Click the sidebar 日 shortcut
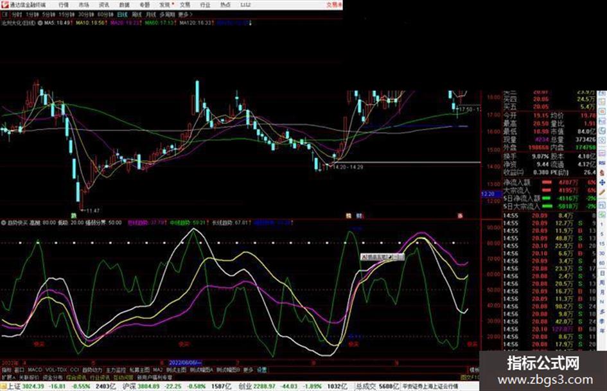Viewport: 607px width, 391px height. tap(602, 273)
